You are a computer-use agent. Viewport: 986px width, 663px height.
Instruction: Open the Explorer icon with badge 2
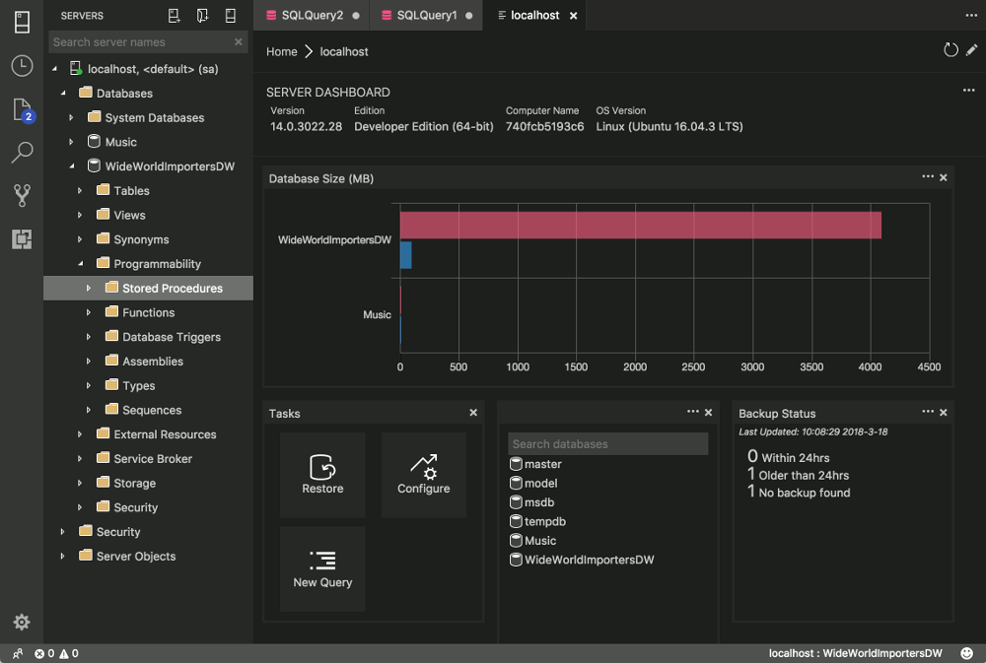point(22,110)
